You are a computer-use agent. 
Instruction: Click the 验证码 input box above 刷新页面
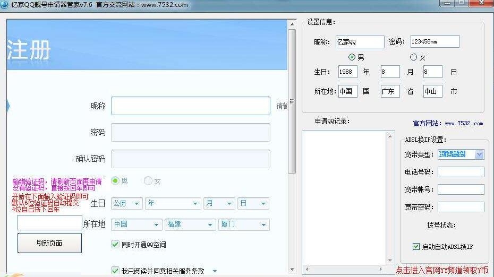(x=49, y=223)
